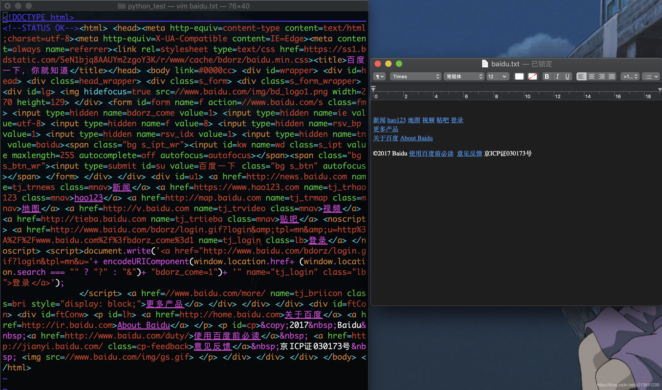This screenshot has width=662, height=390.
Task: Click the ©2017 Baidu text in TextEdit
Action: coord(390,154)
